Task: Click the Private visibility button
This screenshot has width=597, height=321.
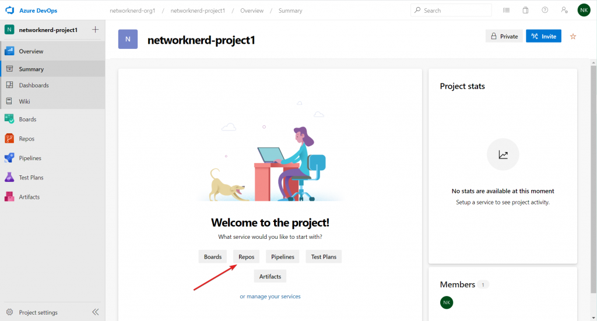Action: (x=504, y=36)
